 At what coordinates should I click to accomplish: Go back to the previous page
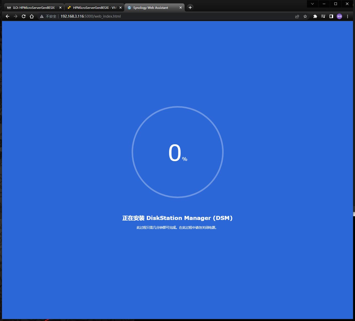click(x=8, y=16)
